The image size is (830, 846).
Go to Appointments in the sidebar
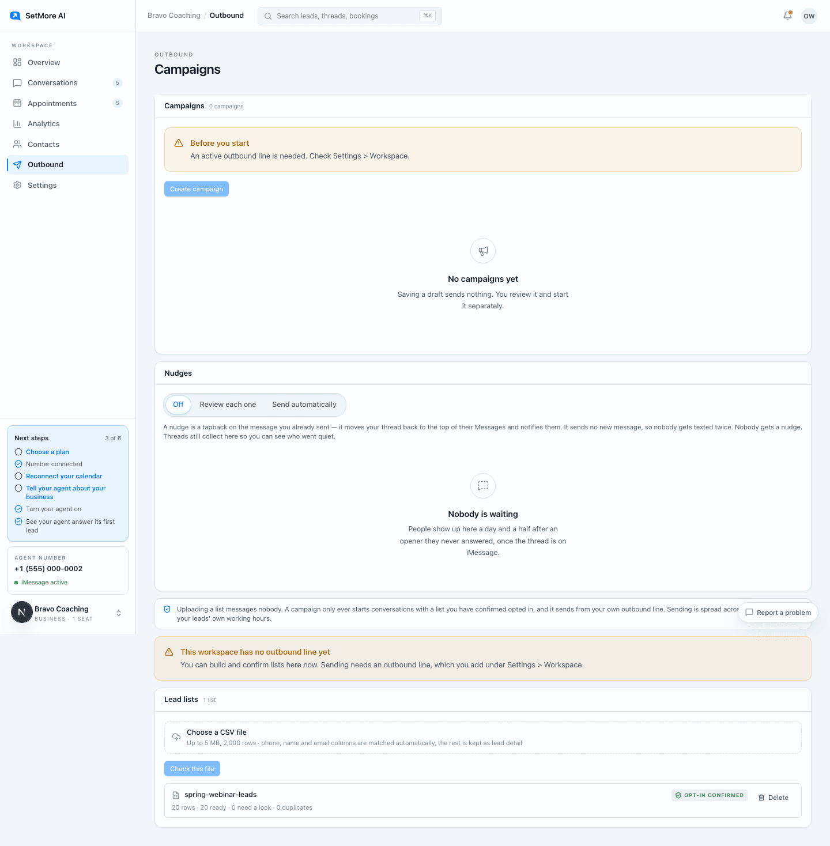(67, 103)
